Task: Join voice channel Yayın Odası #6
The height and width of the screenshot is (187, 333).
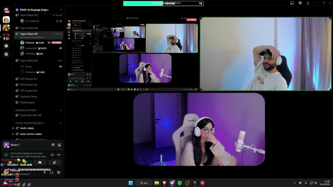Action: tap(39, 61)
